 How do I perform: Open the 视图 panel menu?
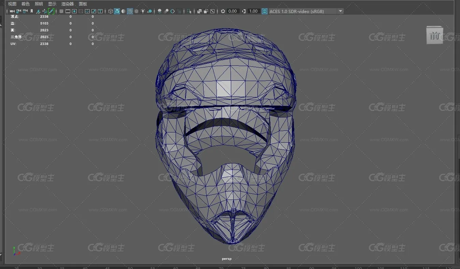coord(12,4)
